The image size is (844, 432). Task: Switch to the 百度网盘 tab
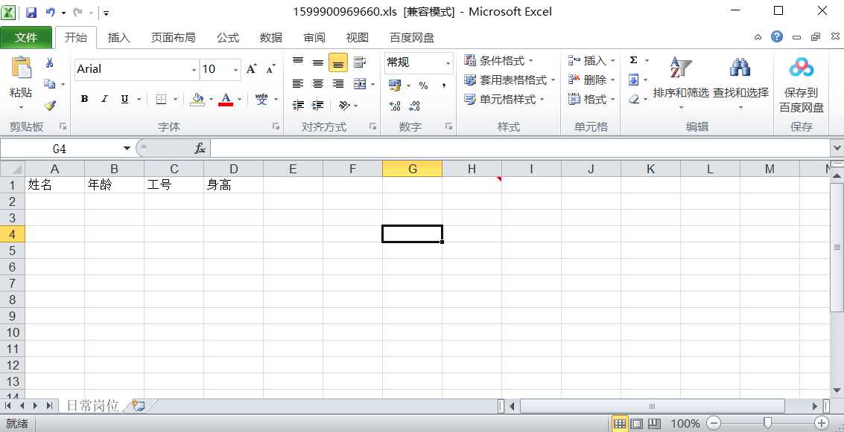412,37
